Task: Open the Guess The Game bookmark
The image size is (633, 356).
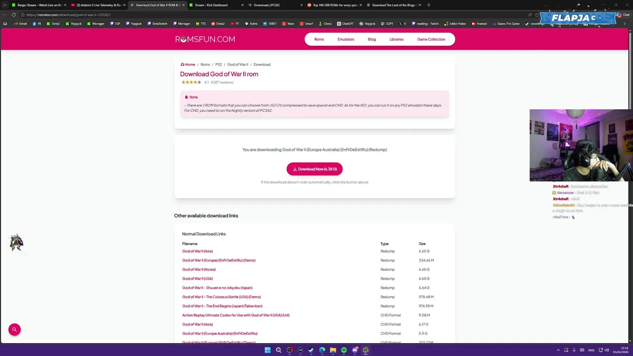Action: coord(506,24)
